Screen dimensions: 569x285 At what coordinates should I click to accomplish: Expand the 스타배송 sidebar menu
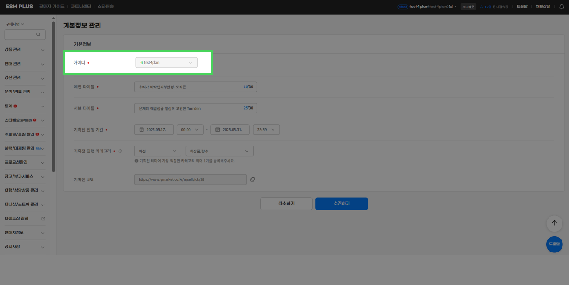click(25, 120)
